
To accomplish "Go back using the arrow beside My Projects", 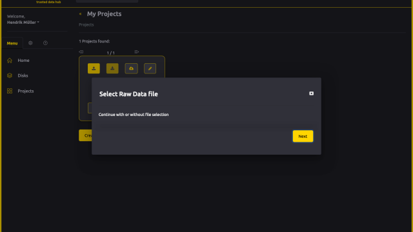I will click(x=80, y=14).
